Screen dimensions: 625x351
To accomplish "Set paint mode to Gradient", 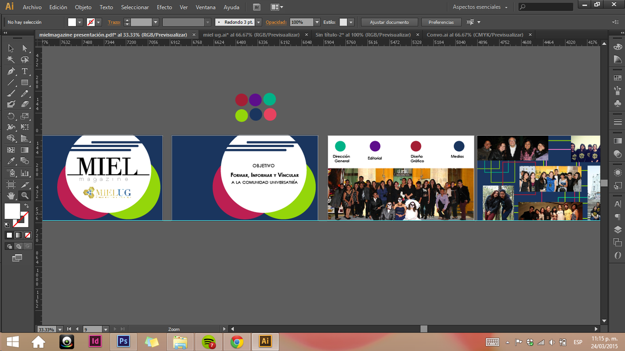I will (18, 235).
